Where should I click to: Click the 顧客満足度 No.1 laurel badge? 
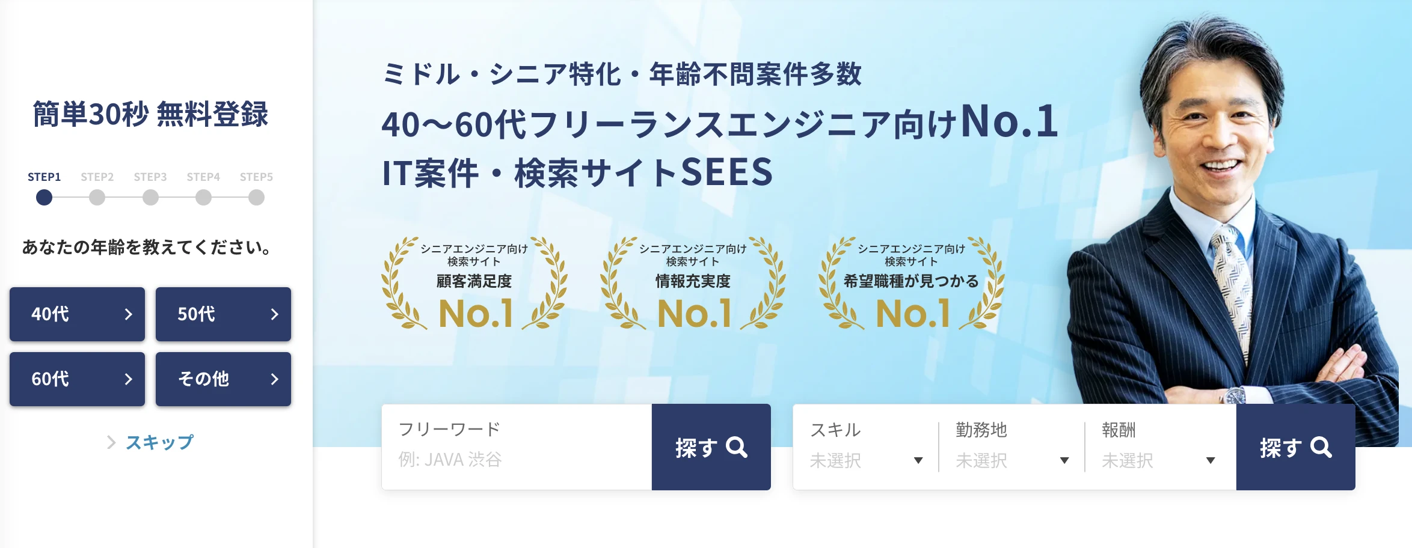(x=474, y=284)
